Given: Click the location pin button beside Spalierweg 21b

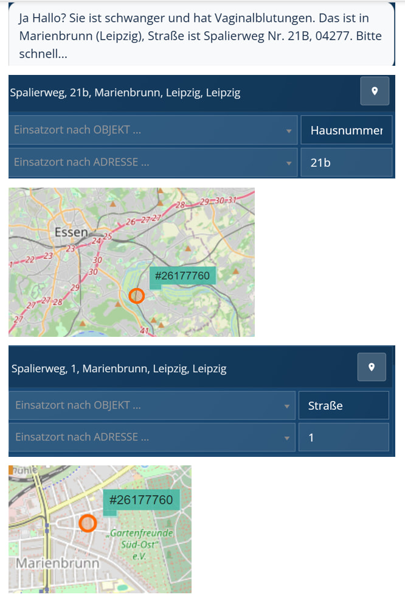Looking at the screenshot, I should click(375, 91).
